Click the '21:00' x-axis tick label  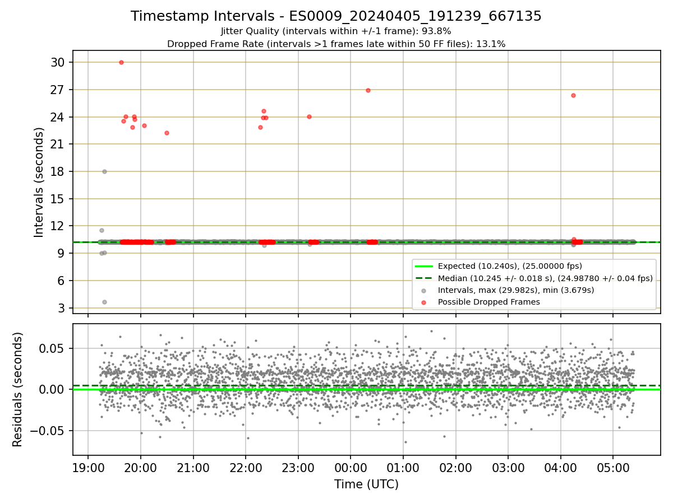193,468
